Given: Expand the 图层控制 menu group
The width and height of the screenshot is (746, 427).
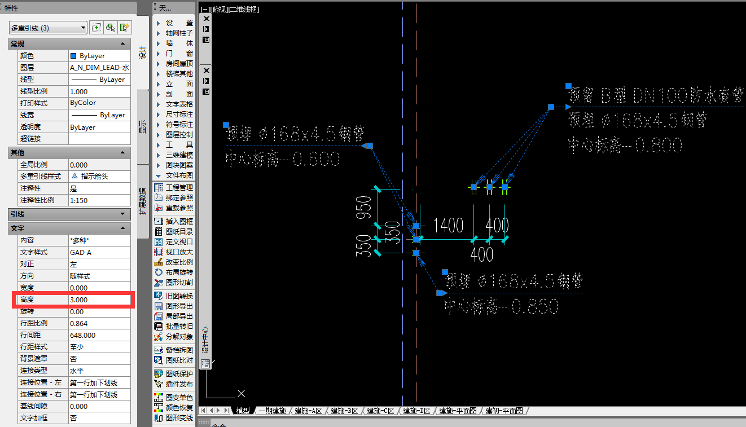Looking at the screenshot, I should click(x=174, y=135).
